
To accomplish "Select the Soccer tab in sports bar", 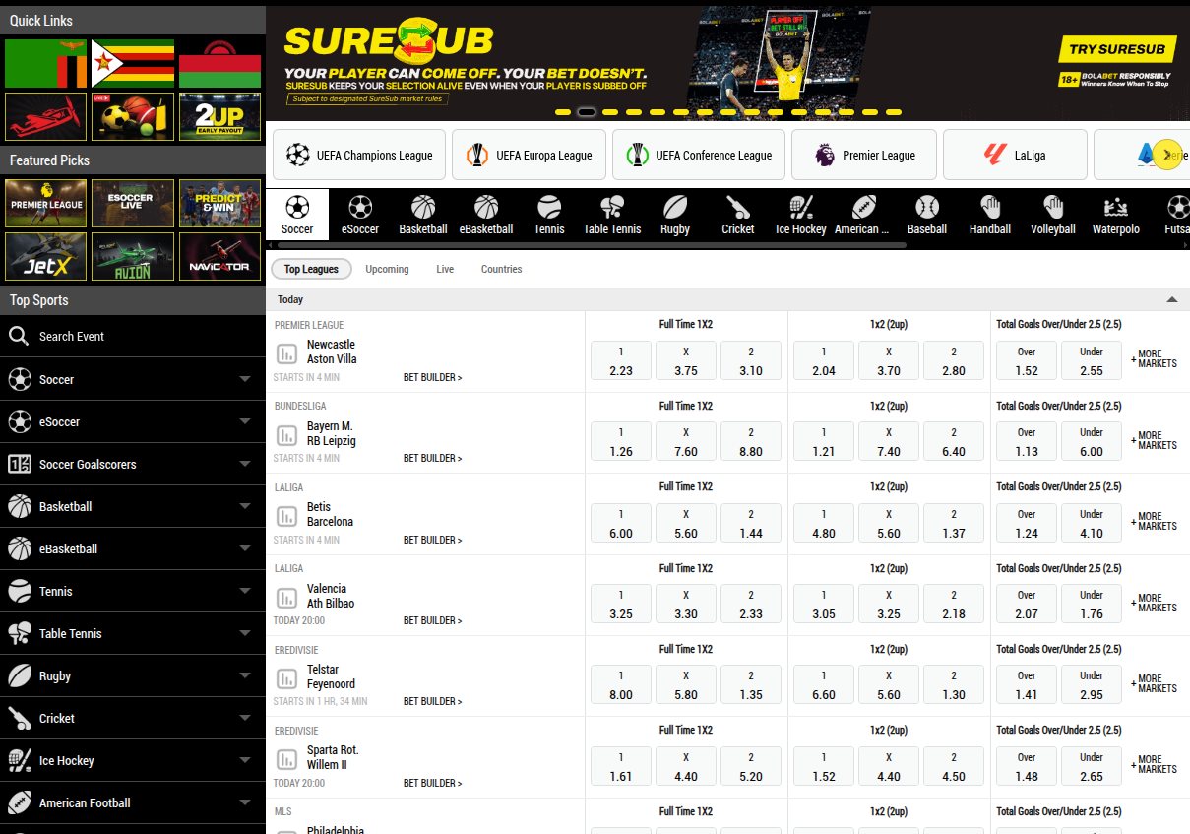I will [297, 216].
